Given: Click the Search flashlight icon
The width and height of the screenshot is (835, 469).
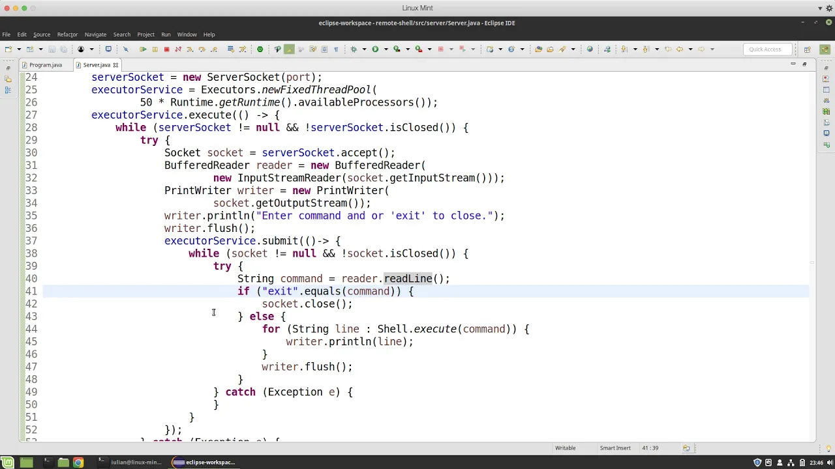Looking at the screenshot, I should (x=562, y=49).
